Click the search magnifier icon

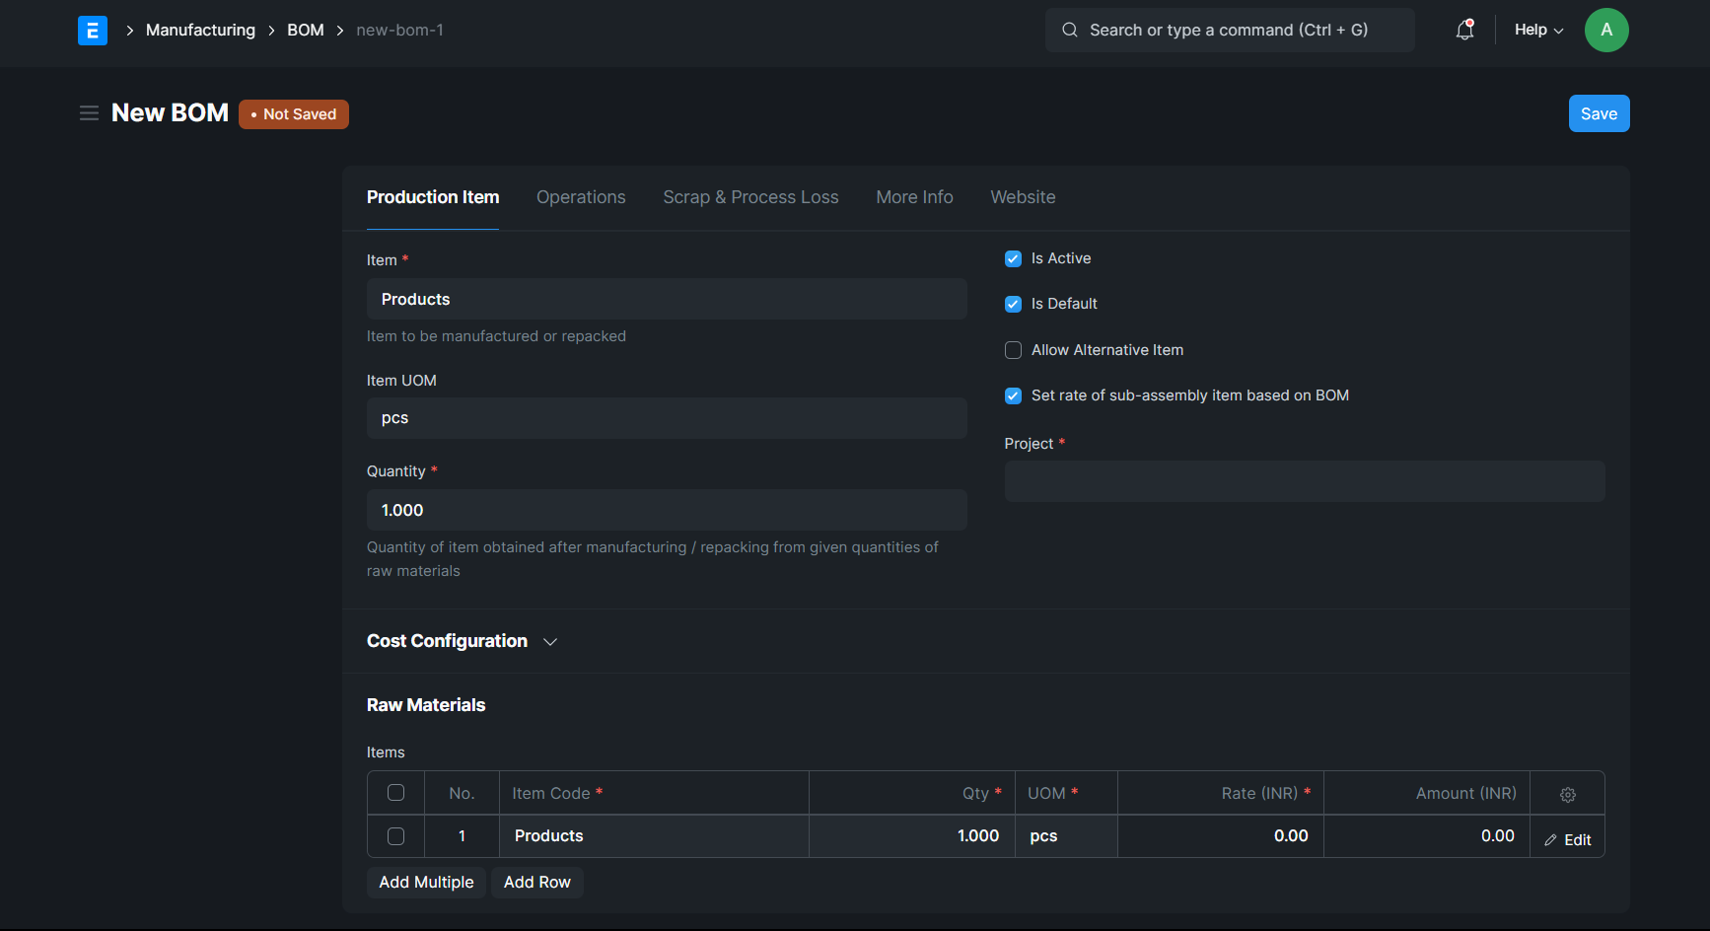[1069, 30]
